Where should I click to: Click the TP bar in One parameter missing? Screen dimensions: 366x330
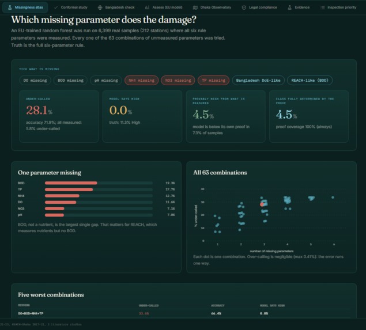[69, 189]
